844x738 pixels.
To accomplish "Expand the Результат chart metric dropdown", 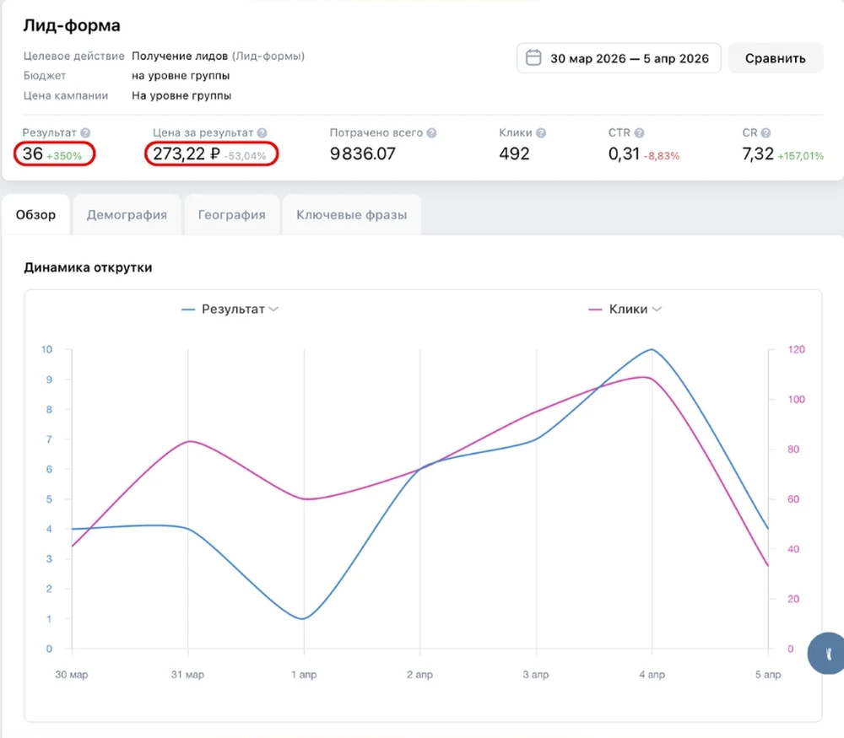I will [273, 310].
